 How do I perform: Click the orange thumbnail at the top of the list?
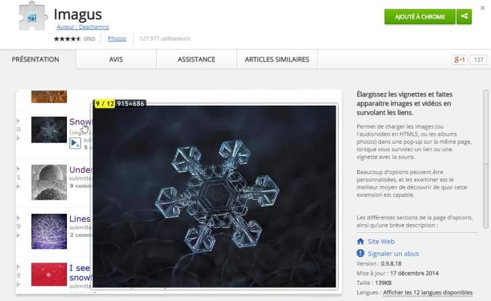(x=49, y=97)
